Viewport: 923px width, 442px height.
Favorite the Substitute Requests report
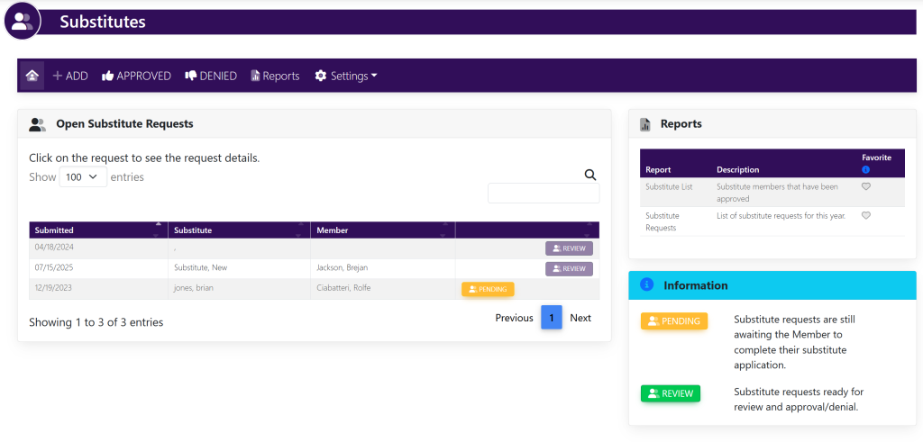tap(865, 216)
